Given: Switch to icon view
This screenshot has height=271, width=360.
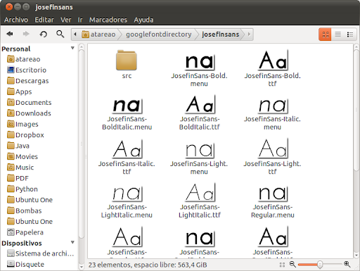Looking at the screenshot, I should click(325, 34).
